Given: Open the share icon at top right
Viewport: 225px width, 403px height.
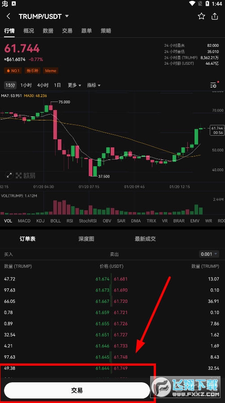Looking at the screenshot, I should coord(215,16).
